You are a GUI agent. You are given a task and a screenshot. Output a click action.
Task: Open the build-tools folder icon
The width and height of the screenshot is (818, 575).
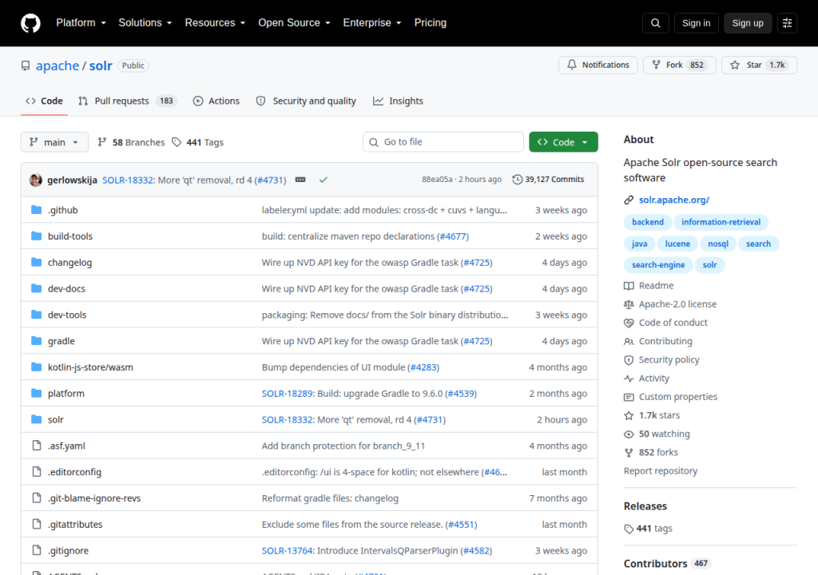pos(37,236)
